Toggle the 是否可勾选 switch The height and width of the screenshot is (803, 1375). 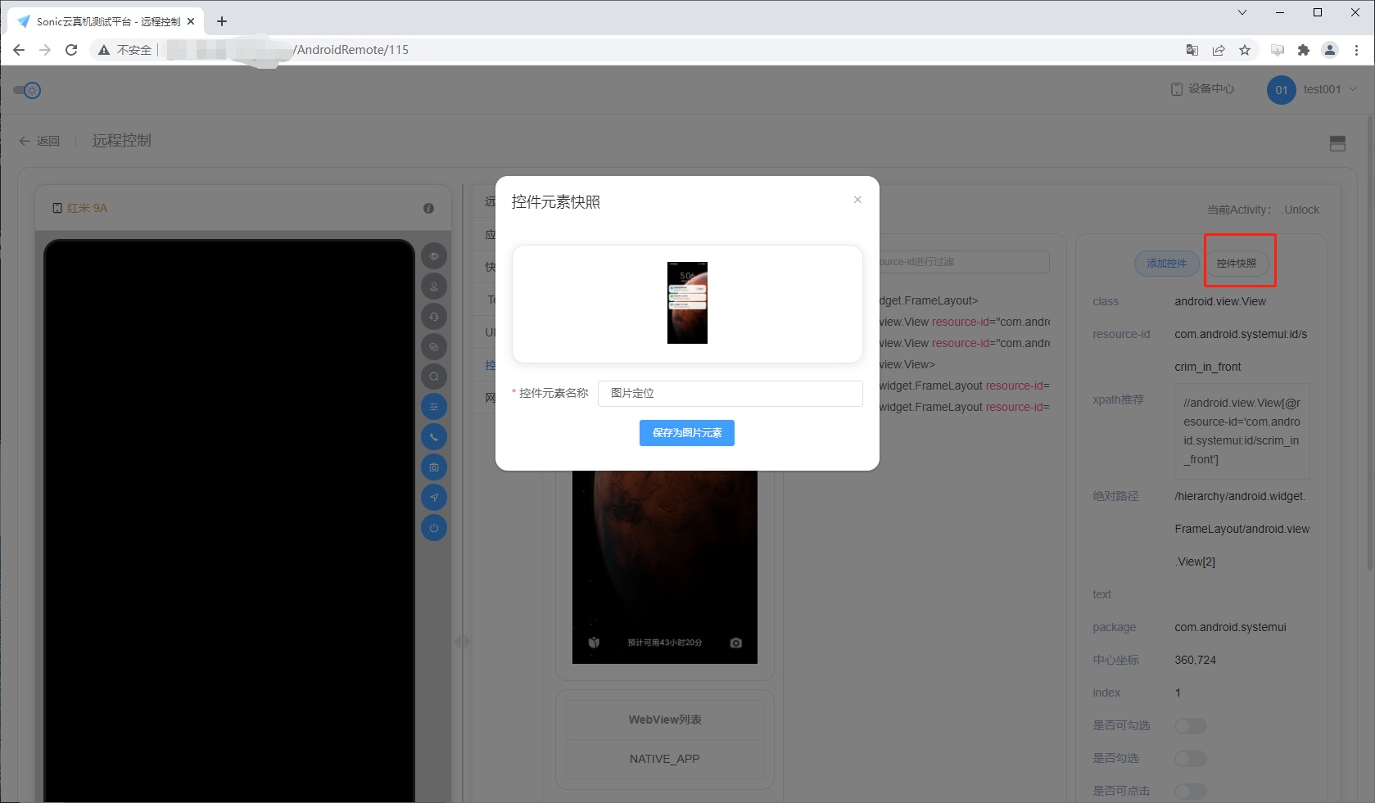tap(1191, 726)
